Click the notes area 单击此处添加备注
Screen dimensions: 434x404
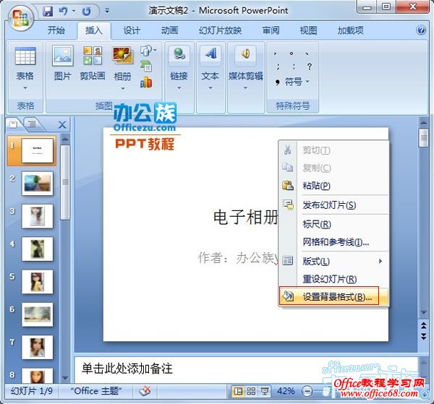tap(127, 369)
